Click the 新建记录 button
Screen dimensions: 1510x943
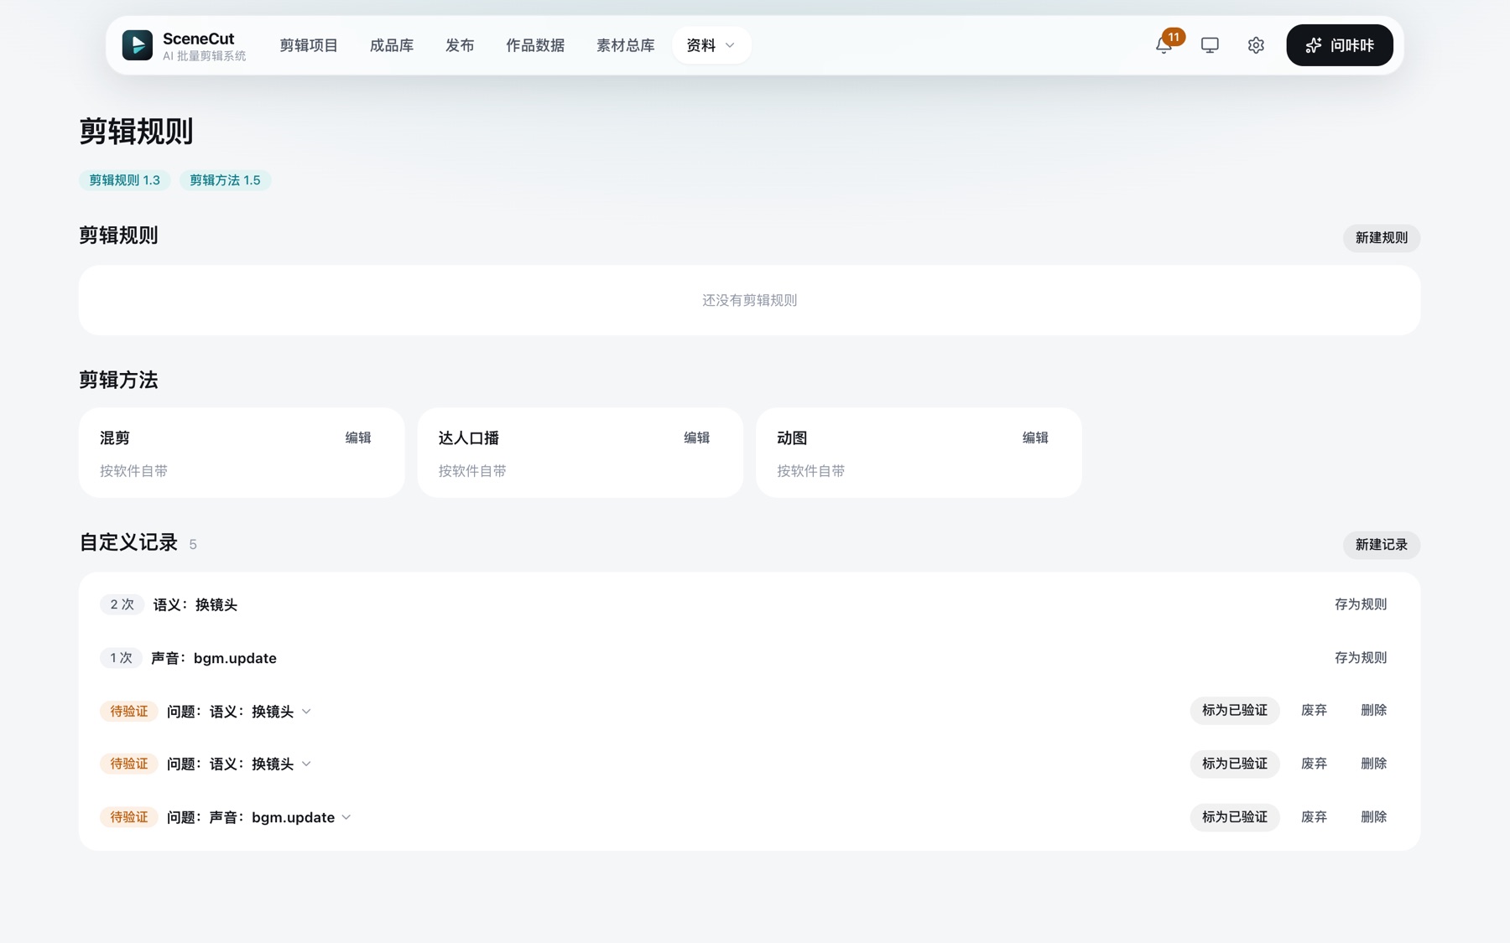1381,545
